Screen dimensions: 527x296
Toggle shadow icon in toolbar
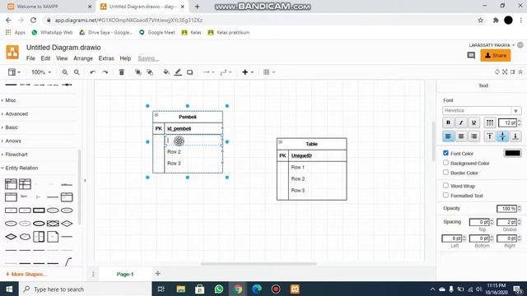click(x=190, y=72)
